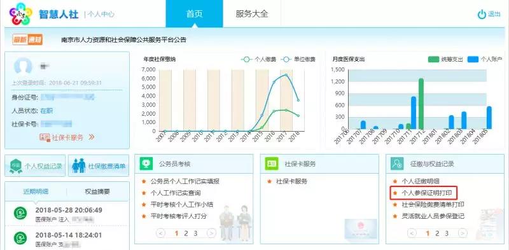Open 社会保险缴费清单打印 link
Viewport: 509px width, 250px height.
click(x=433, y=205)
